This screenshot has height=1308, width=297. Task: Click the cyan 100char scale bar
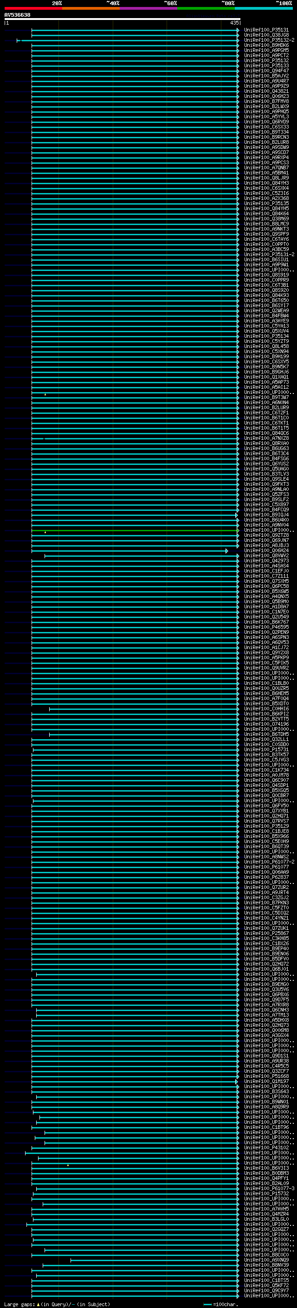207,1304
